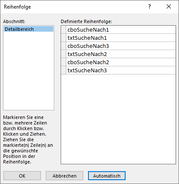Close the Reihenfolge dialog
Viewport: 179px width, 184px height.
pos(169,6)
